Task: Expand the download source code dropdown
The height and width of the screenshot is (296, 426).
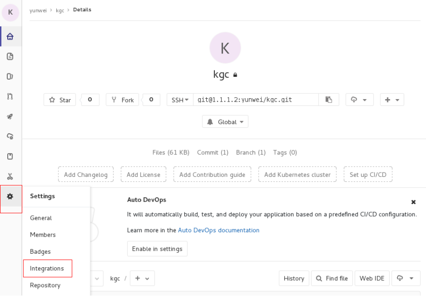Action: point(359,100)
